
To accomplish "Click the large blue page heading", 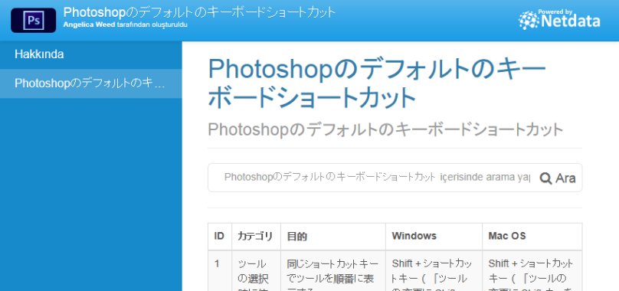I will (x=377, y=83).
